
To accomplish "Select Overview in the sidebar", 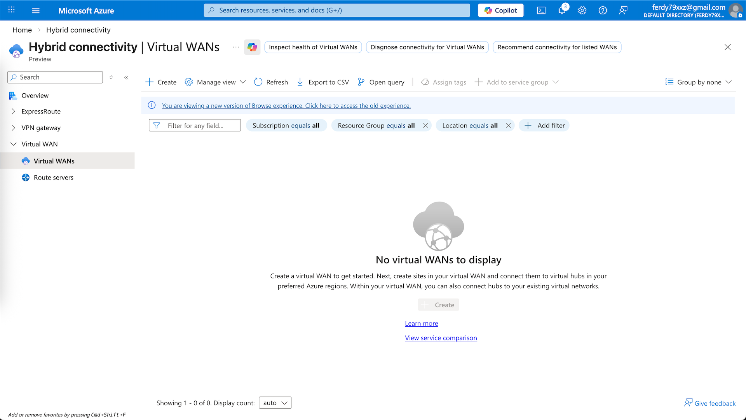I will [x=35, y=96].
